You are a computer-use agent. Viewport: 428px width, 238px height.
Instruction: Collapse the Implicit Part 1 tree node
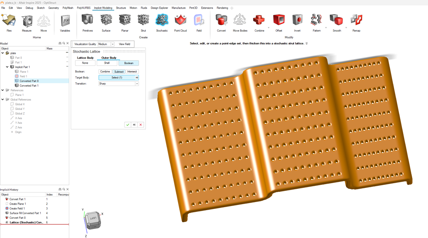pos(8,67)
